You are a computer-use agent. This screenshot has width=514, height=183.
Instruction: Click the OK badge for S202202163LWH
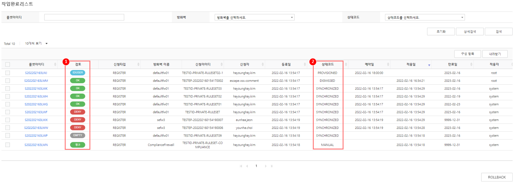[x=78, y=96]
